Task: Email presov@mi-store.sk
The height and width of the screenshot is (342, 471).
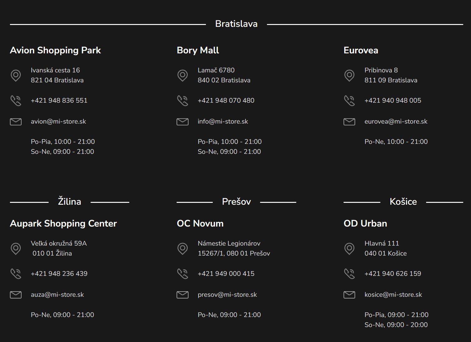Action: click(227, 295)
